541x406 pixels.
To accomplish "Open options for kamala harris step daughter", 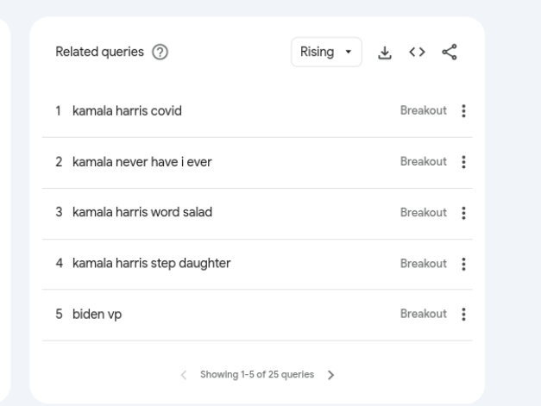I will coord(463,264).
